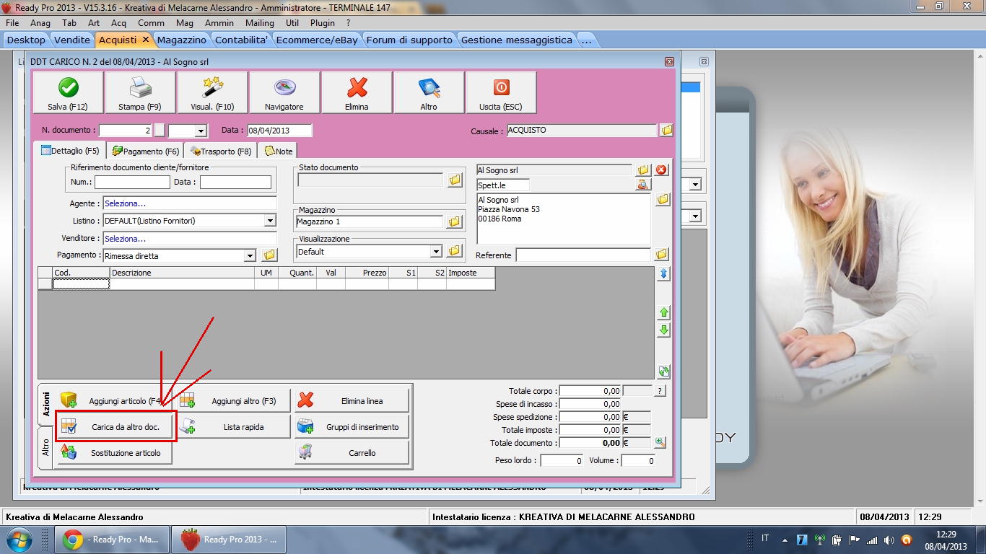This screenshot has width=986, height=554.
Task: Open Causale folder lookup icon
Action: point(666,131)
